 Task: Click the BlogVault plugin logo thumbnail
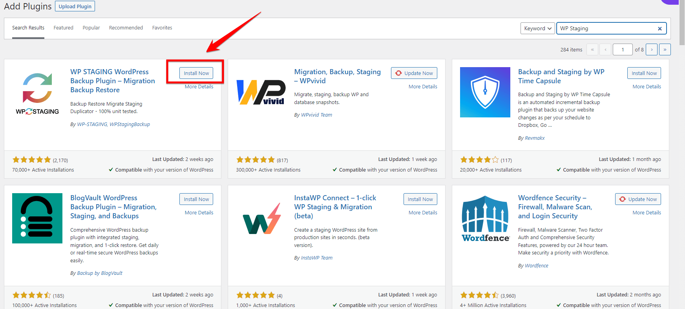(x=37, y=218)
